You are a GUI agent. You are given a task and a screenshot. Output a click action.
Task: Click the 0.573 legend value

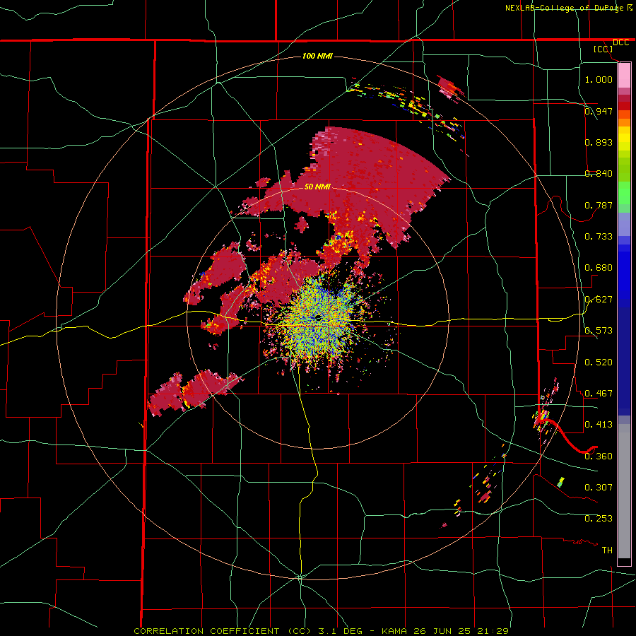599,331
